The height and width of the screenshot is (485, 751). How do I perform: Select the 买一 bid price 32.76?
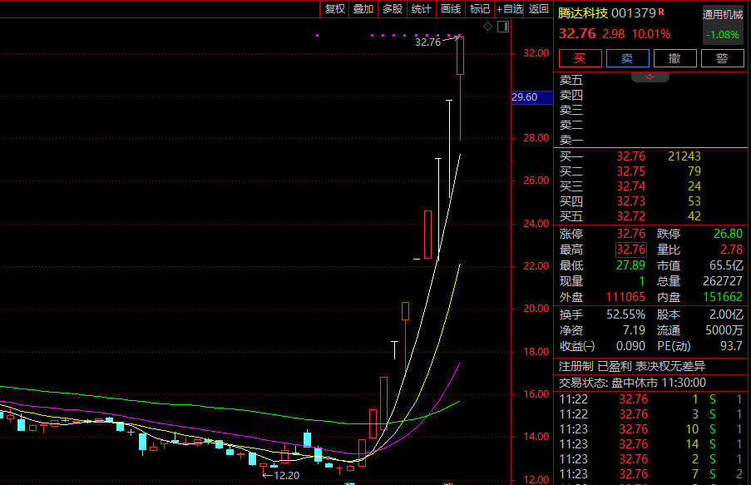tap(630, 156)
